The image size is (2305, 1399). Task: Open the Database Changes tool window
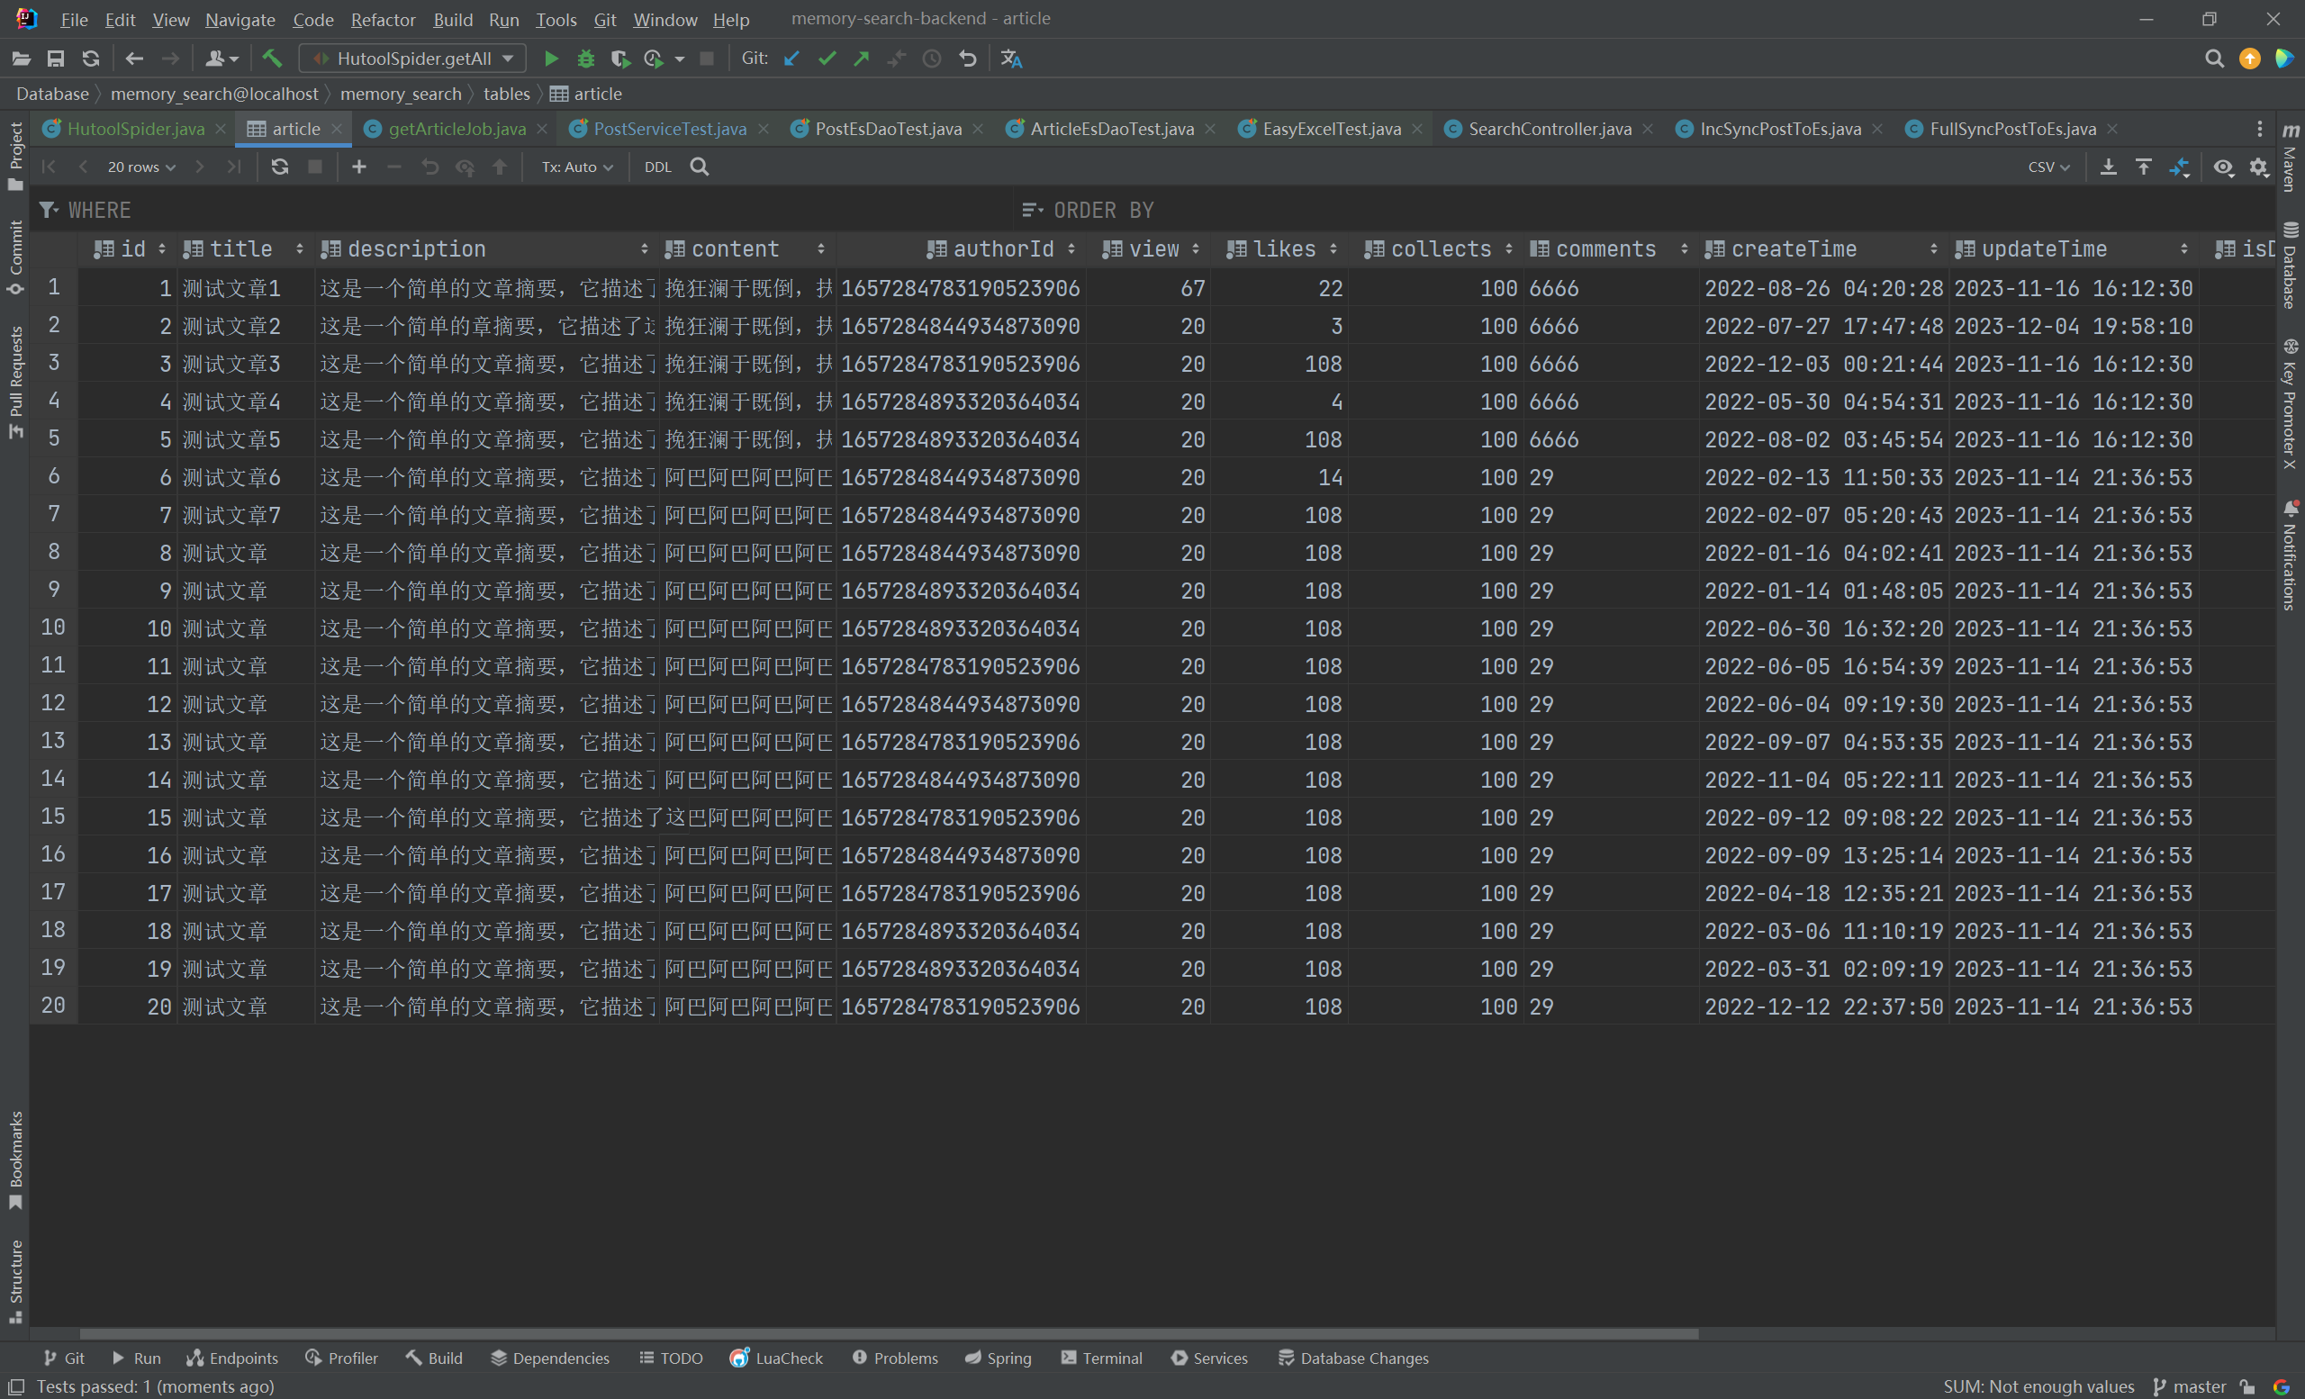pyautogui.click(x=1352, y=1358)
